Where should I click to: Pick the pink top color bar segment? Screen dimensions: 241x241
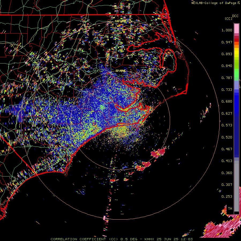[236, 28]
